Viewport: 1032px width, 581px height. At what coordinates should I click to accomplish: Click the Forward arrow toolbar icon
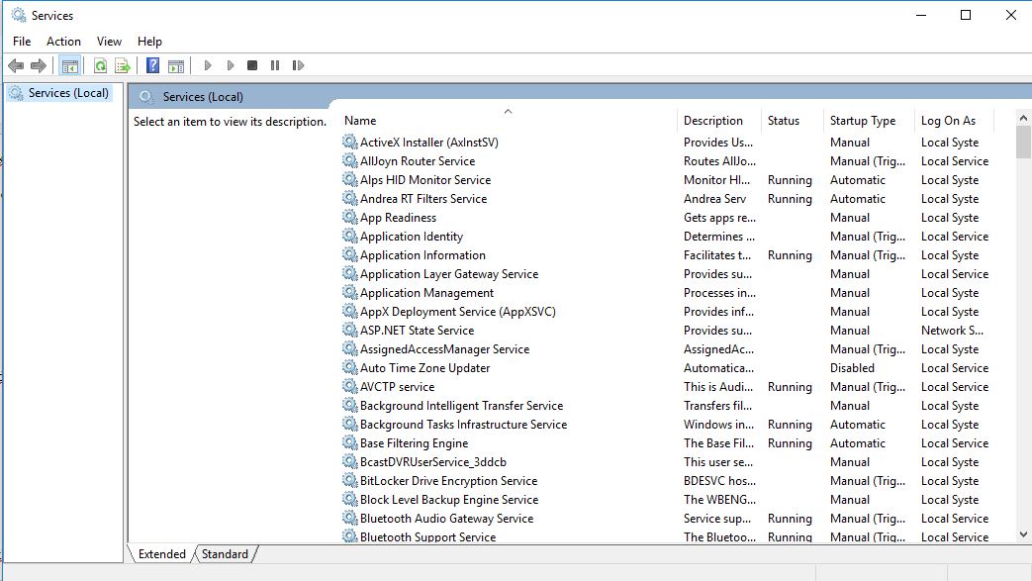(x=39, y=65)
